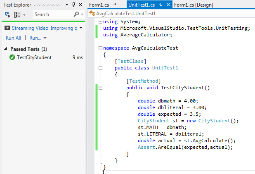
Task: Click the refresh/run tests icon in Test Explorer toolbar
Action: click(7, 14)
